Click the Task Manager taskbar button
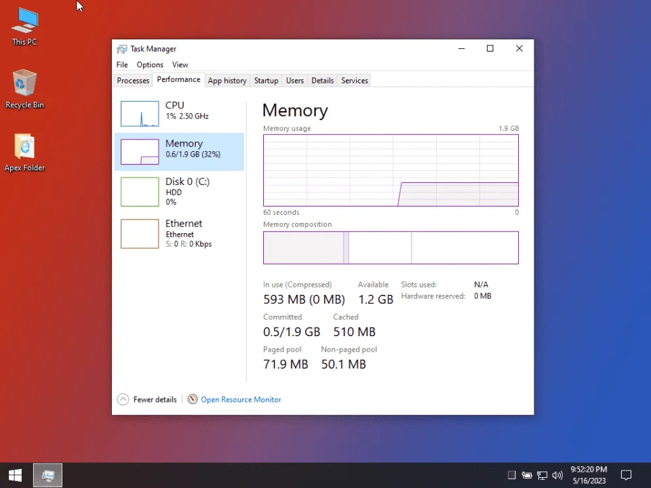This screenshot has height=488, width=651. (x=47, y=476)
